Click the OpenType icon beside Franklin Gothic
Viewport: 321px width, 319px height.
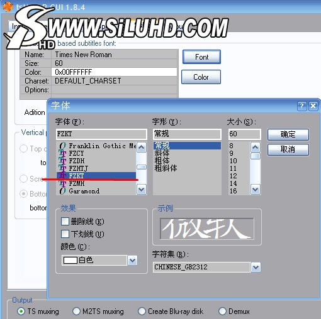click(62, 146)
